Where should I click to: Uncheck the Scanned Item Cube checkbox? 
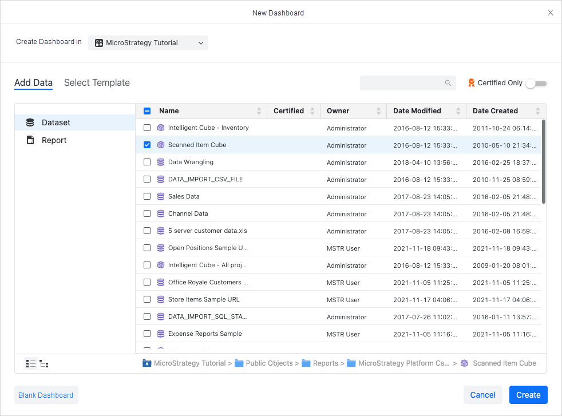point(147,145)
